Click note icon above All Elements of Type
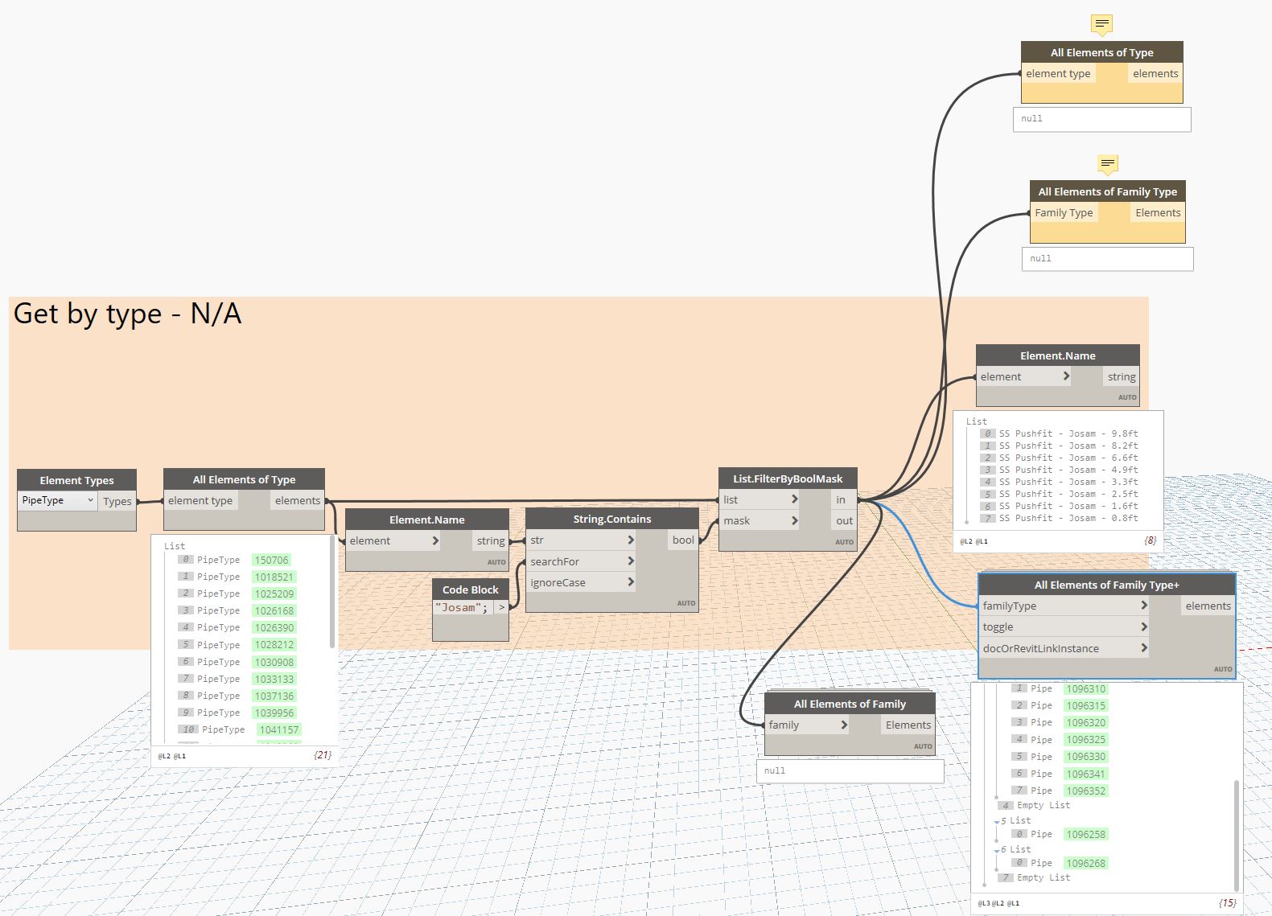The width and height of the screenshot is (1272, 916). point(1101,24)
